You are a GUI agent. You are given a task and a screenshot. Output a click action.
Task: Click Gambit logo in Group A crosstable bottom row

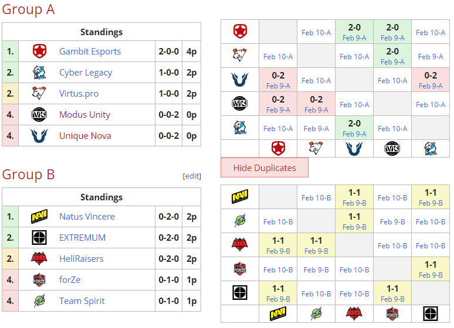pos(278,149)
